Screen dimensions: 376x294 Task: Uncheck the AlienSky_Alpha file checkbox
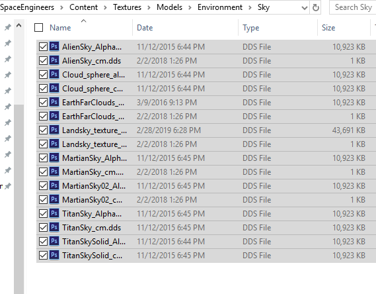click(x=43, y=47)
